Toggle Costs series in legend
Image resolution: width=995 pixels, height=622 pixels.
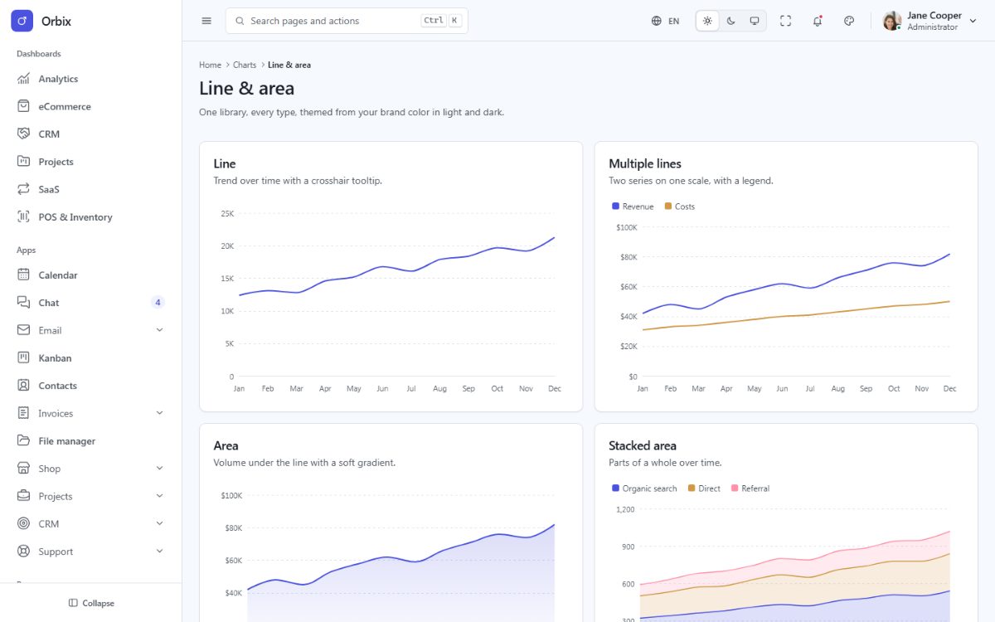click(x=680, y=207)
